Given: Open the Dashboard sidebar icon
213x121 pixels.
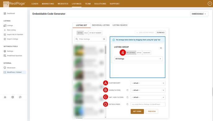Looking at the screenshot, I should (5, 13).
